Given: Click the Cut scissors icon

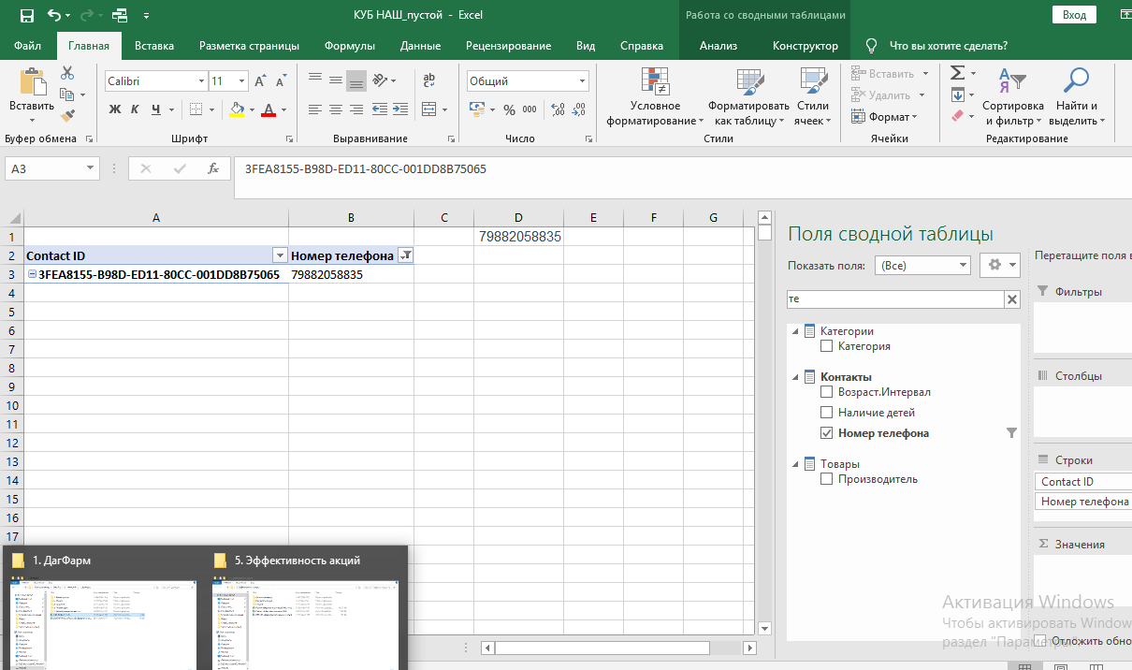Looking at the screenshot, I should point(67,73).
